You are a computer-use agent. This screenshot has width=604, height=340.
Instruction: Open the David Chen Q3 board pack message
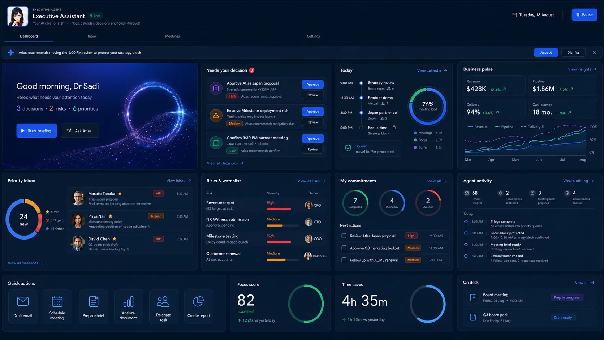pos(129,244)
